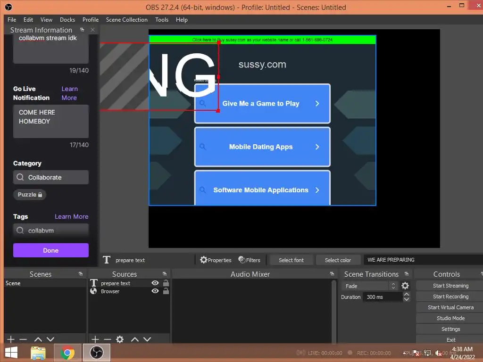Remove selected scene with minus icon

pos(23,339)
